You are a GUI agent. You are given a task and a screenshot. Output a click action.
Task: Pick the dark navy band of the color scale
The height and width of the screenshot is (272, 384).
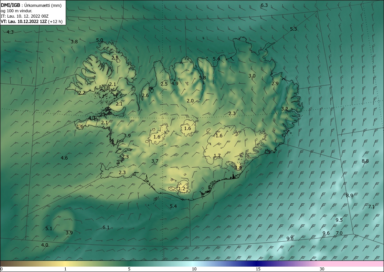point(257,264)
